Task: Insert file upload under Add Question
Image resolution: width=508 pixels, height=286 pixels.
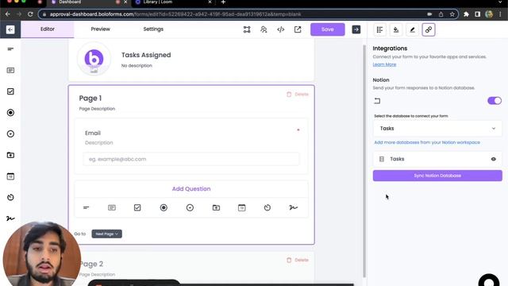Action: coord(216,207)
